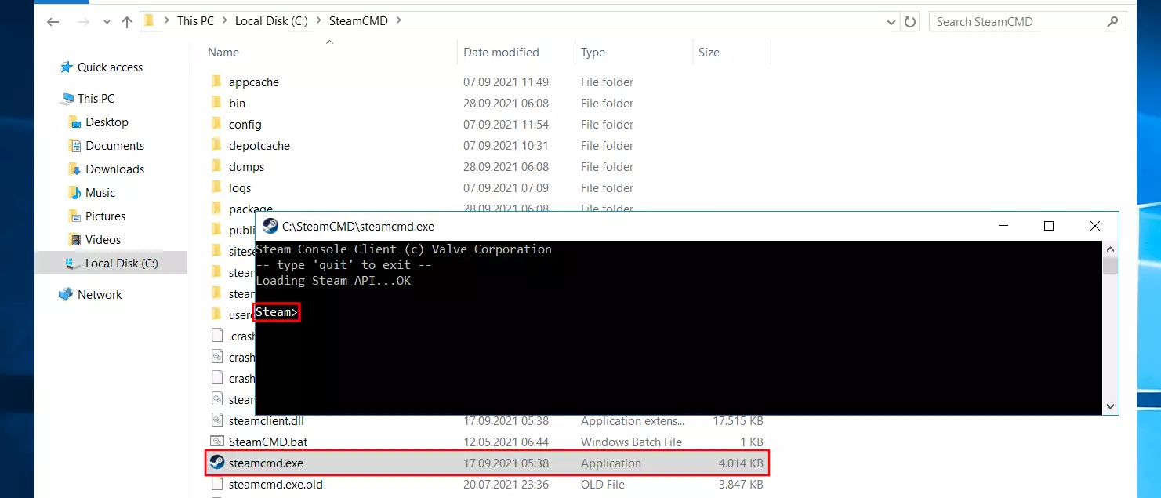1161x498 pixels.
Task: Click the Steam> prompt in console
Action: [x=276, y=312]
